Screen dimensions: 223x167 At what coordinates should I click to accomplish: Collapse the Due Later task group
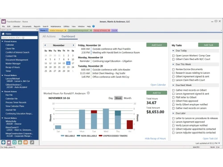click(x=173, y=113)
